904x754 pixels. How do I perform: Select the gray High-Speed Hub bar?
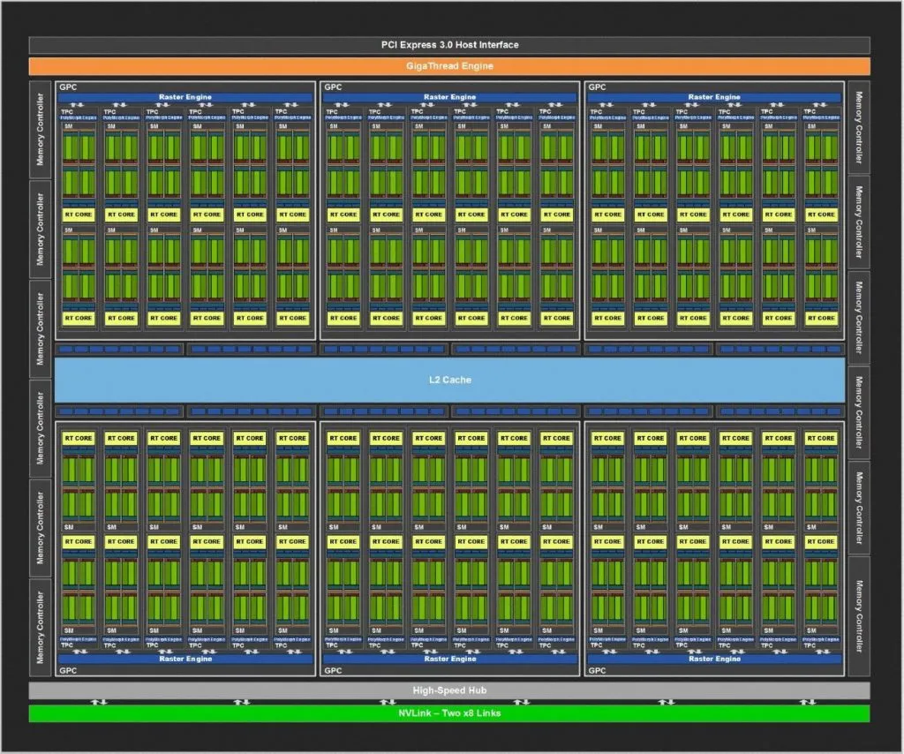point(449,690)
